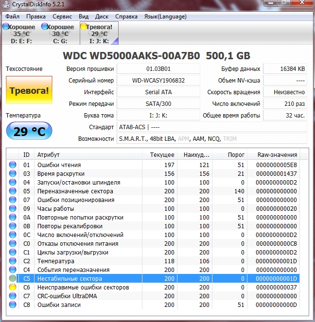
Task: Click blue status icon for CRC-ошибки UltraDMA
Action: (13, 296)
